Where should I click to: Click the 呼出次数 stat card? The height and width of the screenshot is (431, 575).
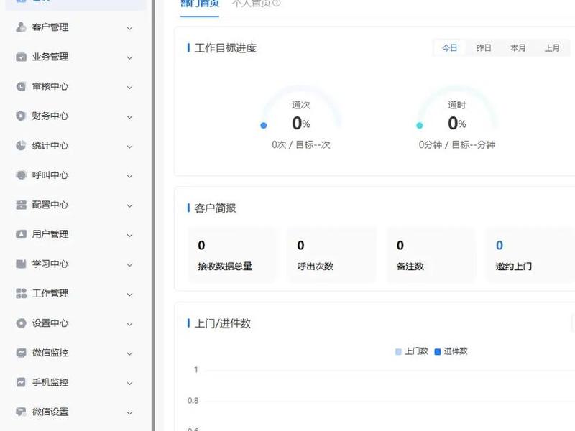(332, 255)
